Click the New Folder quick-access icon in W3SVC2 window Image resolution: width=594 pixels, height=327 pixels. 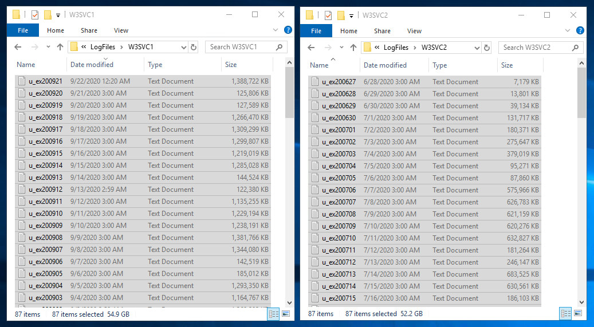pyautogui.click(x=341, y=15)
